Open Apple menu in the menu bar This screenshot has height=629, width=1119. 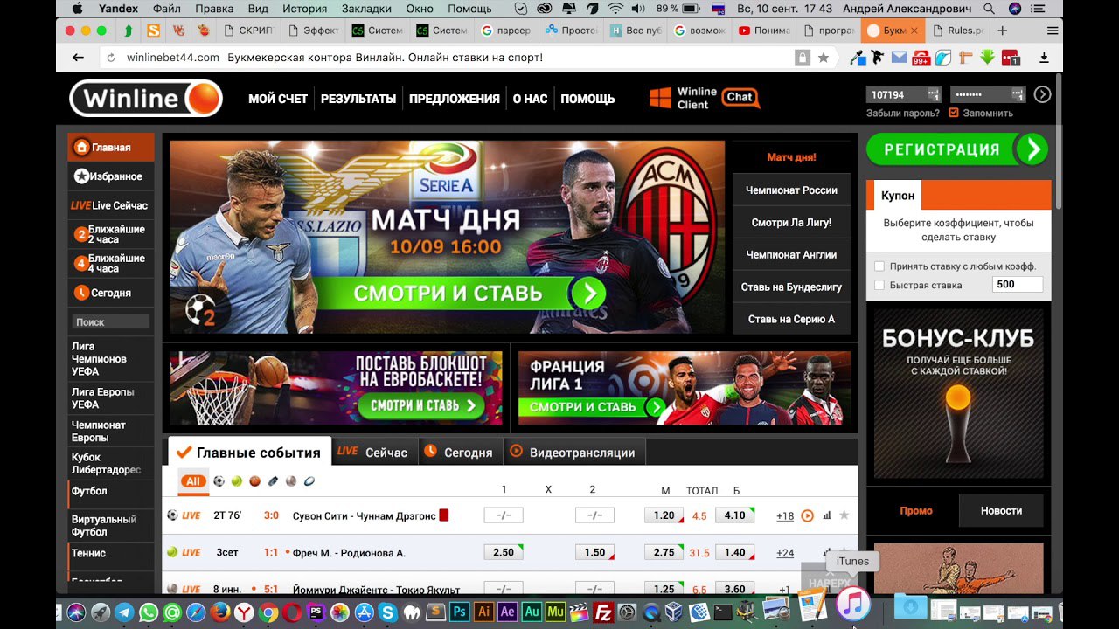(77, 9)
